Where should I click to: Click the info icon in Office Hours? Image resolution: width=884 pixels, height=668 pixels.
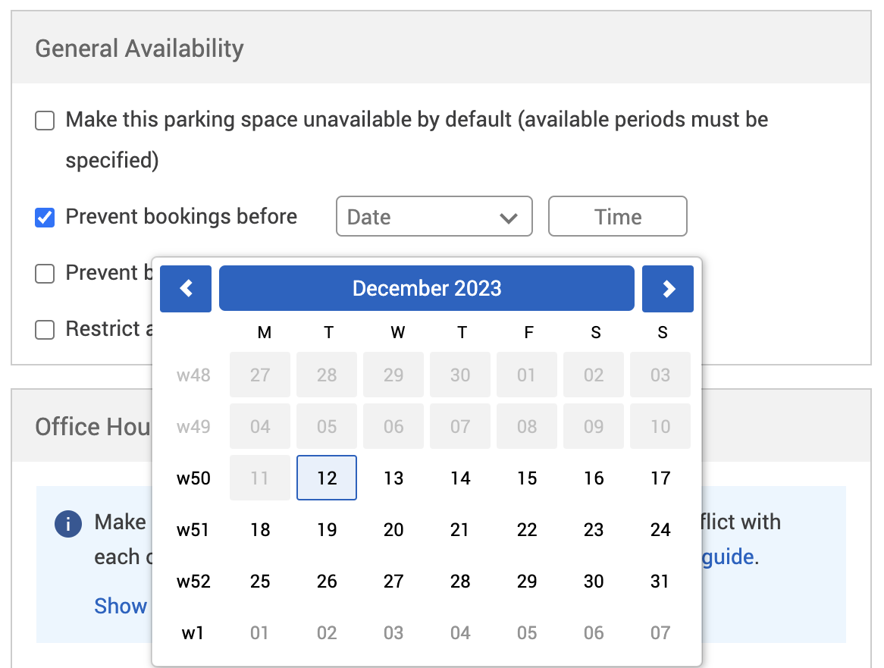tap(68, 523)
